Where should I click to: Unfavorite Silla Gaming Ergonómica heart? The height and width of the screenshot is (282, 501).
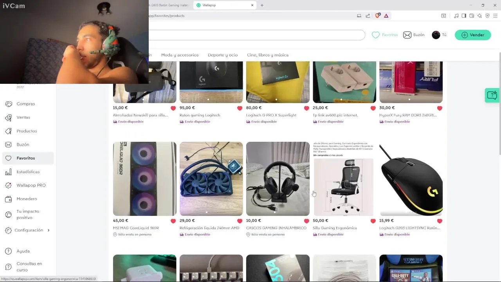(x=373, y=221)
